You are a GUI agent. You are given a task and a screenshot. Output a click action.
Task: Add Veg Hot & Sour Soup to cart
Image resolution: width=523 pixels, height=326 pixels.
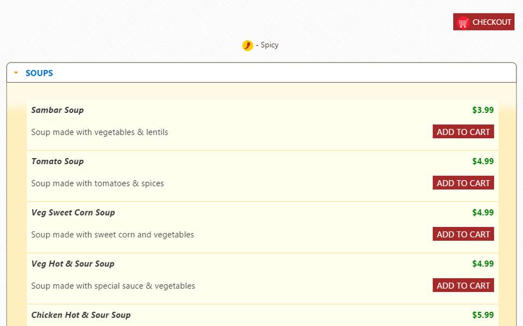tap(463, 285)
